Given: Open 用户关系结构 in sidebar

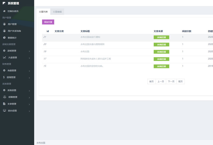Looking at the screenshot, I should coord(14,31).
